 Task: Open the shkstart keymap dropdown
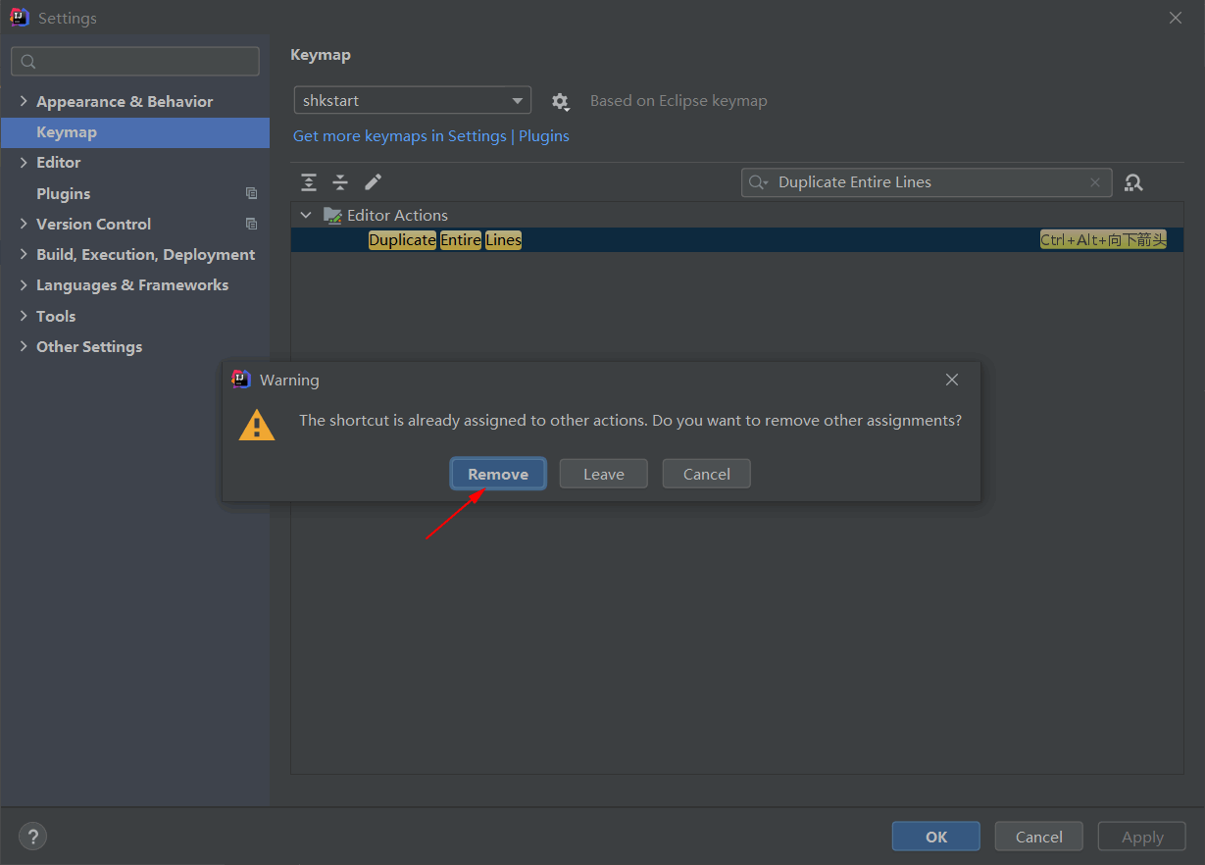coord(413,101)
